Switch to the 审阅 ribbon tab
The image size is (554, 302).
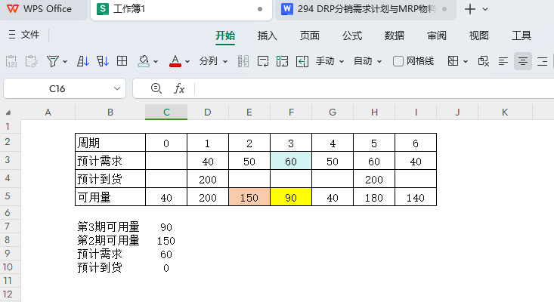[437, 35]
